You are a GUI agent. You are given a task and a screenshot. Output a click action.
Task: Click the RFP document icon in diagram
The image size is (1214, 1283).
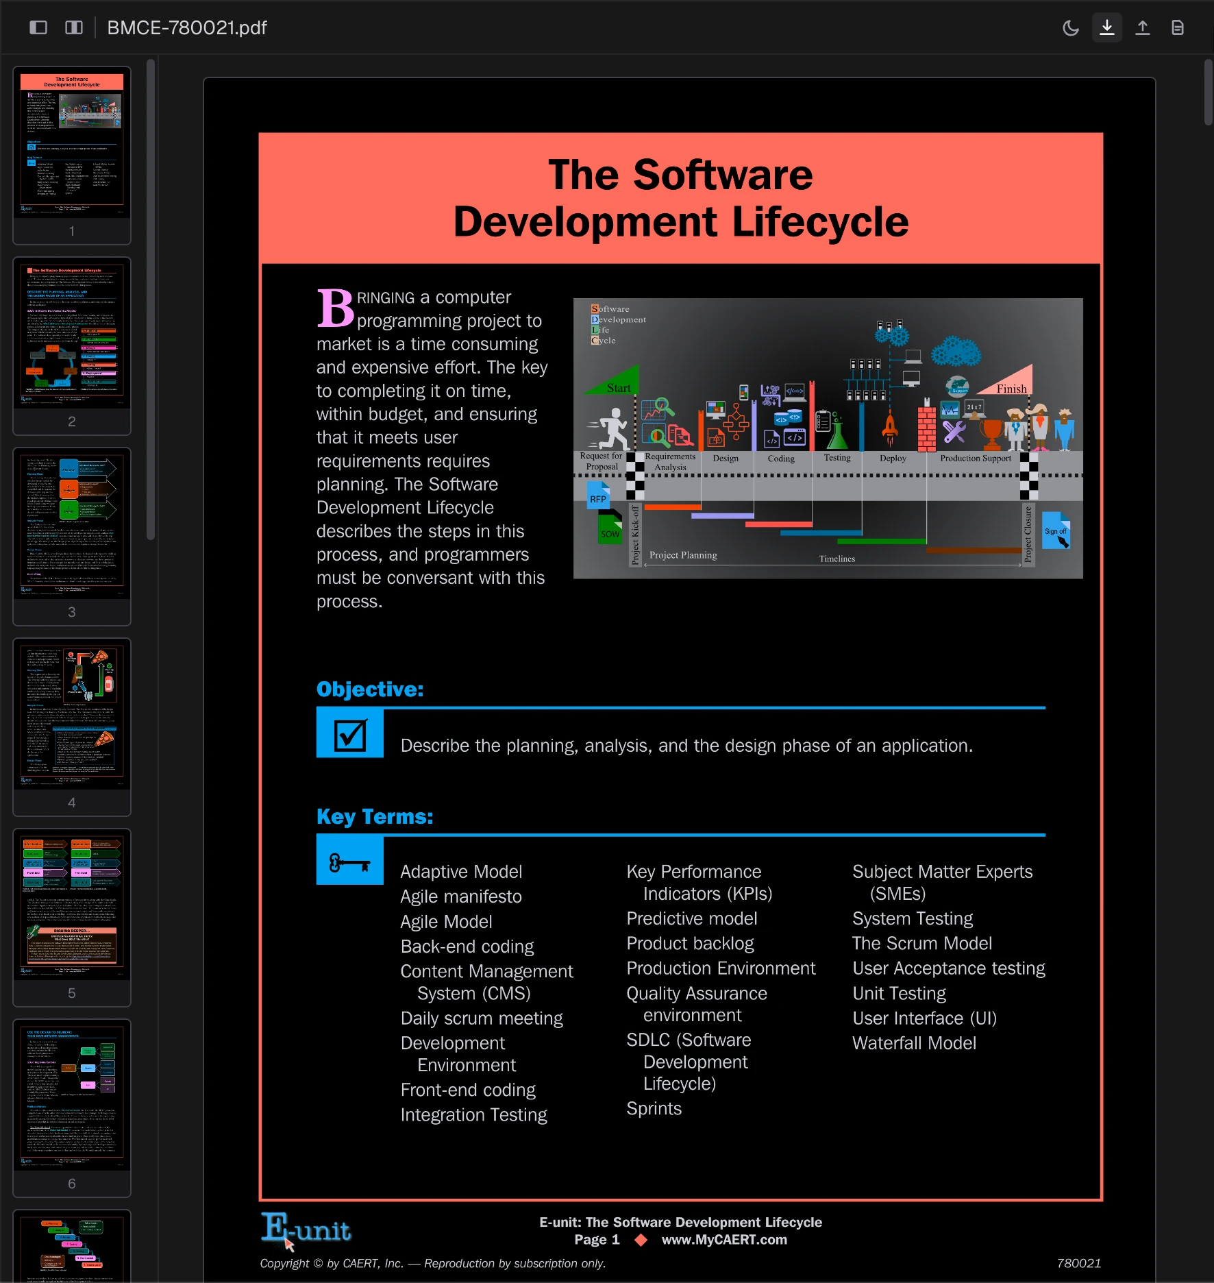[598, 496]
